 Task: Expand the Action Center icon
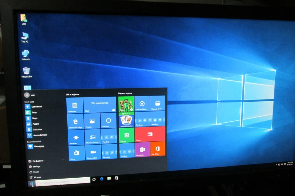[285, 164]
